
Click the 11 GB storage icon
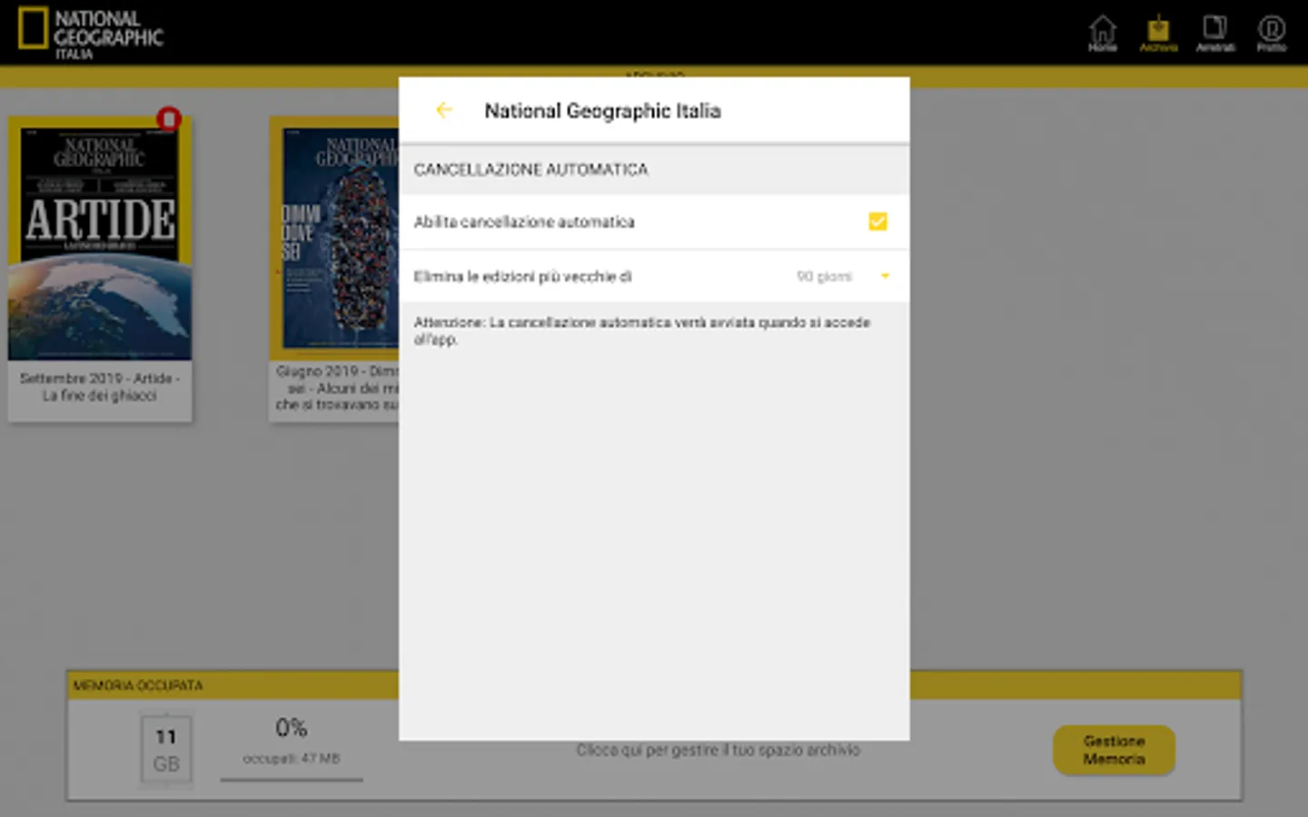(x=165, y=750)
